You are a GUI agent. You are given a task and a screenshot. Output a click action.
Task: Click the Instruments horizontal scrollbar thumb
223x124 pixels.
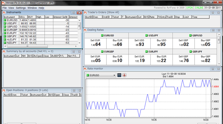27,46
